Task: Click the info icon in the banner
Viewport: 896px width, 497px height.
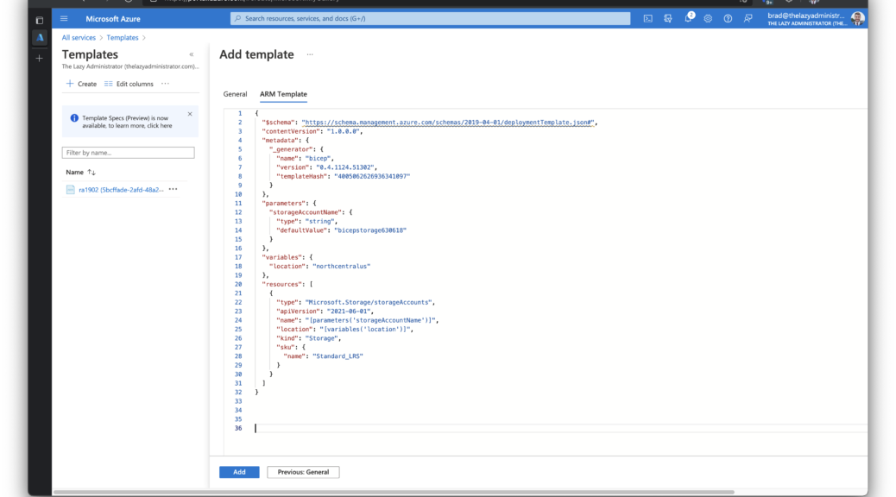Action: [x=74, y=118]
